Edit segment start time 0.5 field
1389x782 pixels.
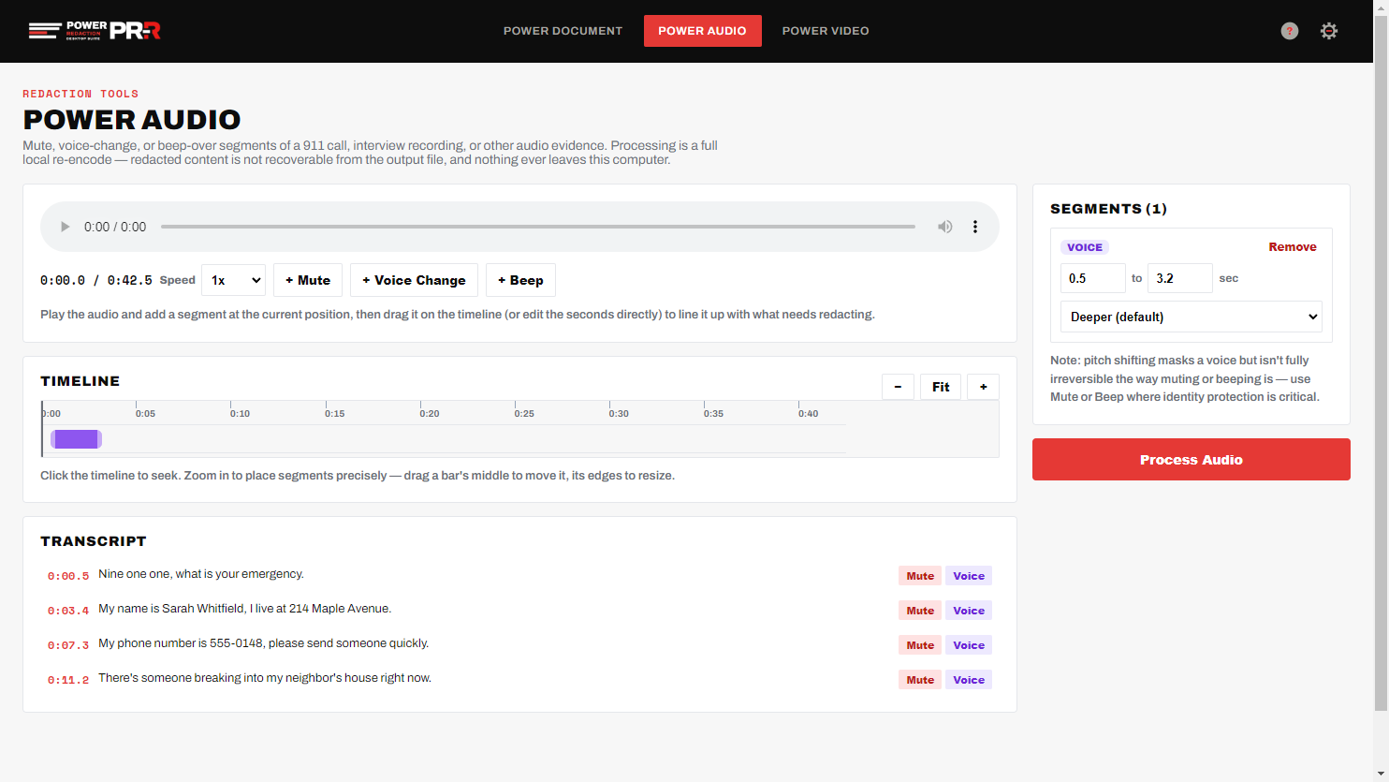(x=1092, y=278)
